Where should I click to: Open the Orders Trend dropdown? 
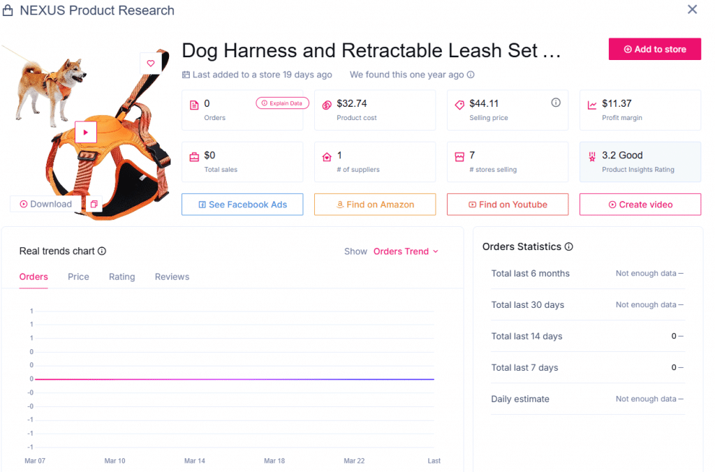(x=405, y=251)
